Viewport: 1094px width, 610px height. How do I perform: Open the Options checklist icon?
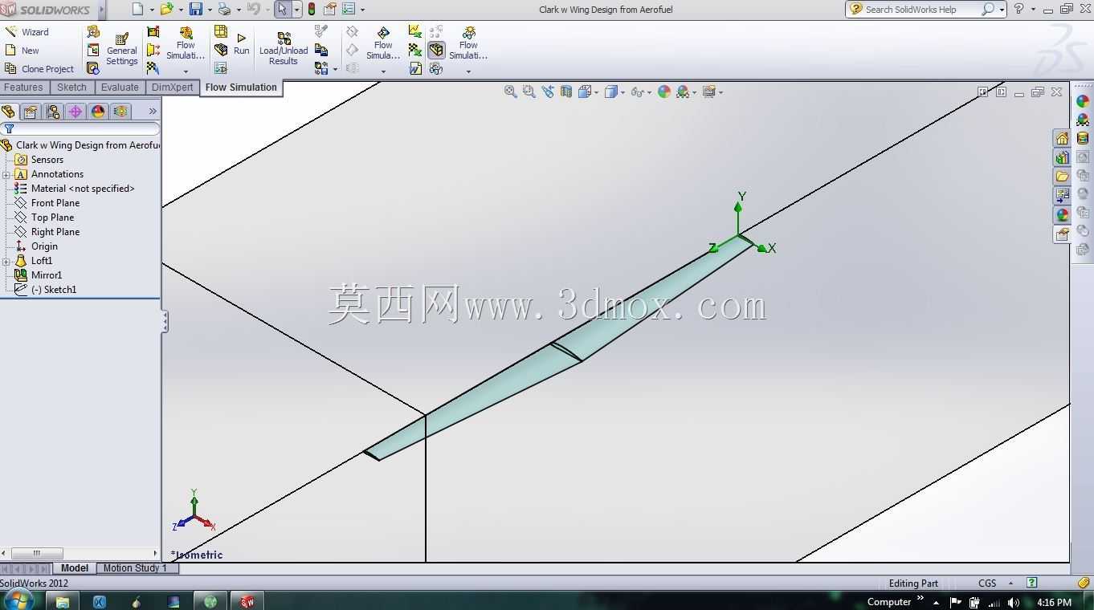click(349, 10)
